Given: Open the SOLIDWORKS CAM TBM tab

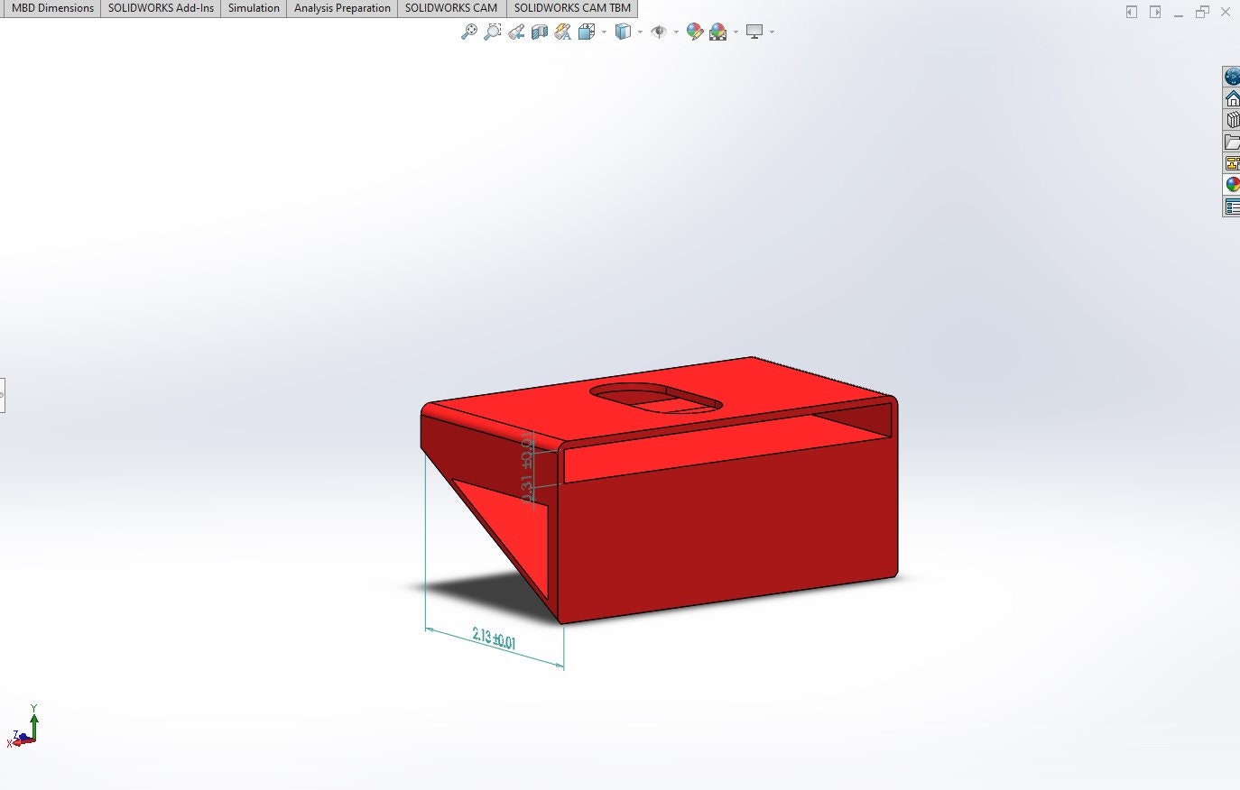Looking at the screenshot, I should point(571,8).
